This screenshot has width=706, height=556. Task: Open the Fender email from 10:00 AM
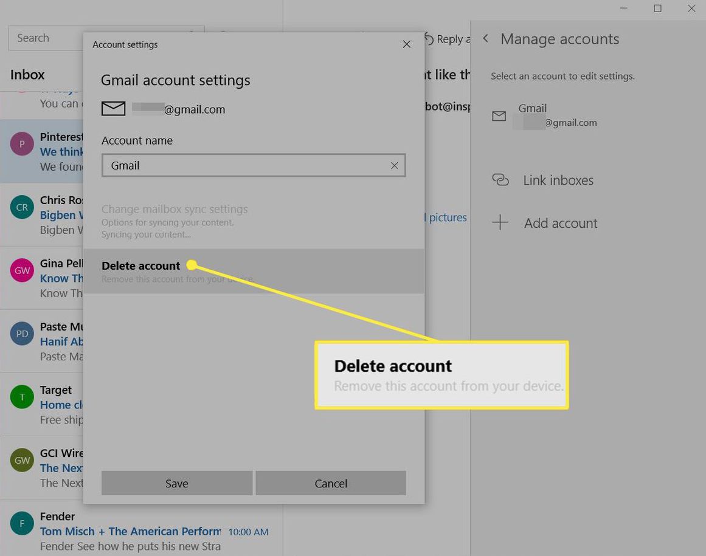pos(141,531)
